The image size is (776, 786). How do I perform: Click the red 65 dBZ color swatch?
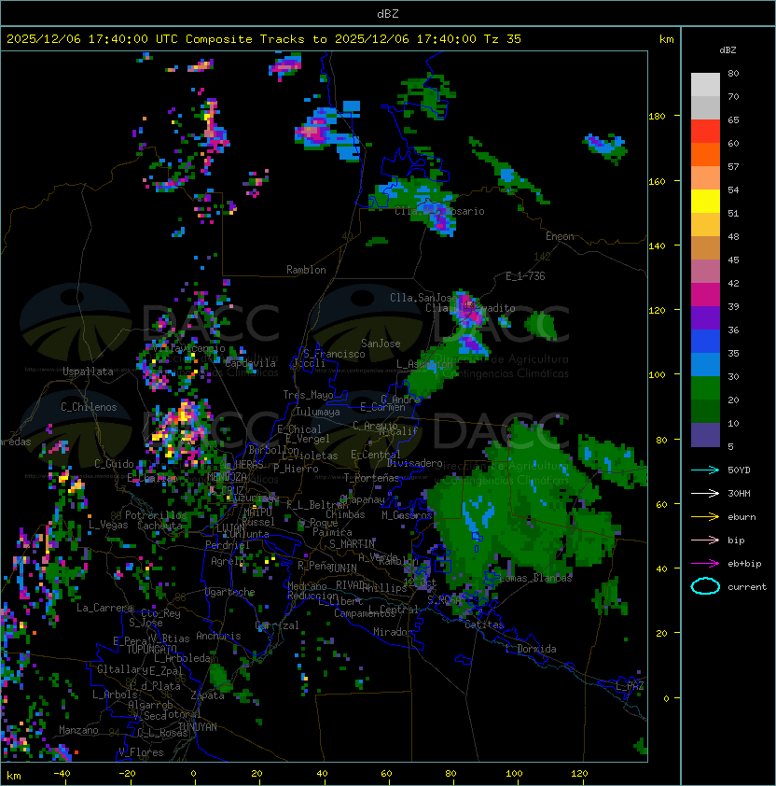tap(705, 132)
